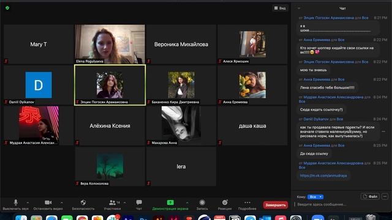Open Telegram from the macOS dock
The width and height of the screenshot is (392, 220).
click(250, 218)
